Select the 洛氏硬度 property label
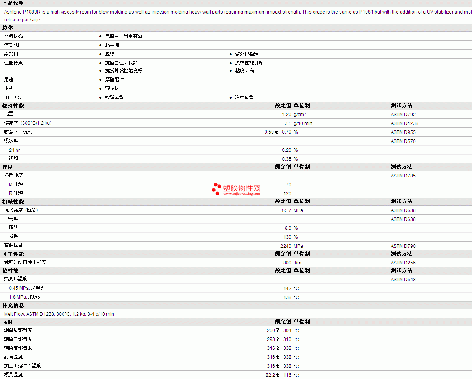The width and height of the screenshot is (472, 379). click(14, 175)
